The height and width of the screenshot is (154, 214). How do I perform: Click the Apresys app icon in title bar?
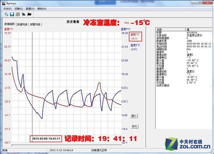pyautogui.click(x=4, y=3)
